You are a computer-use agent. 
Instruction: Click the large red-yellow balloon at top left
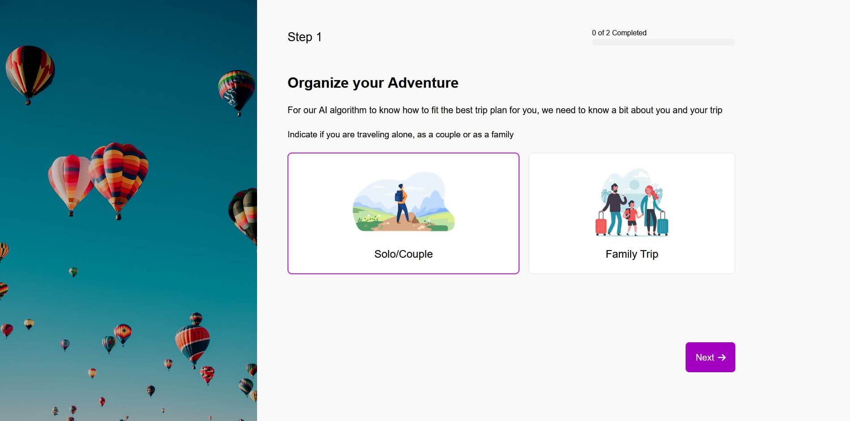[x=30, y=72]
